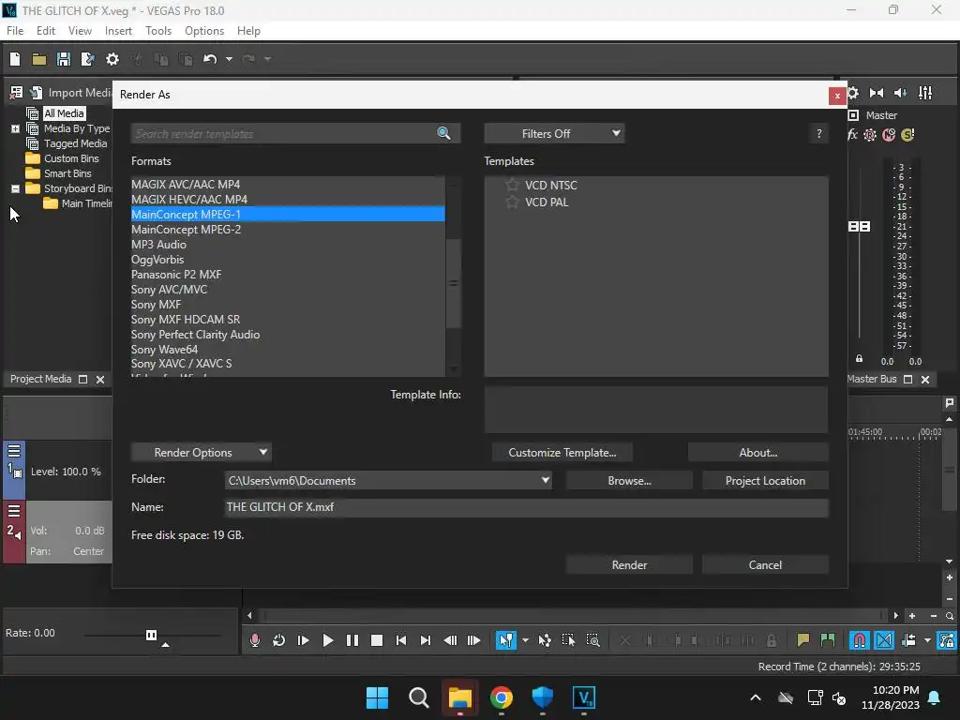The height and width of the screenshot is (720, 960).
Task: Favorite the VCD NTSC template star
Action: 512,185
